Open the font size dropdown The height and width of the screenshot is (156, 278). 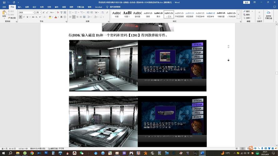(x=40, y=12)
